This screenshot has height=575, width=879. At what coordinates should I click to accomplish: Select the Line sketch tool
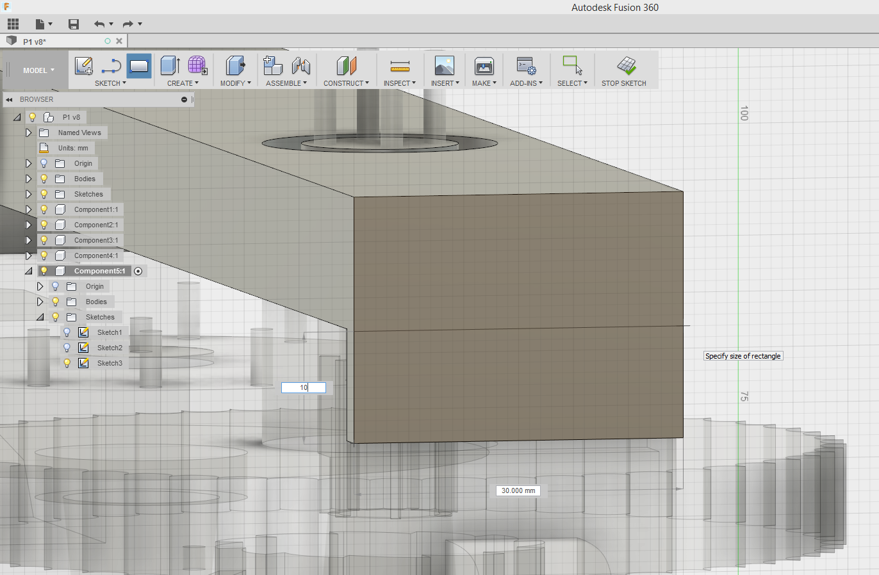[x=111, y=66]
